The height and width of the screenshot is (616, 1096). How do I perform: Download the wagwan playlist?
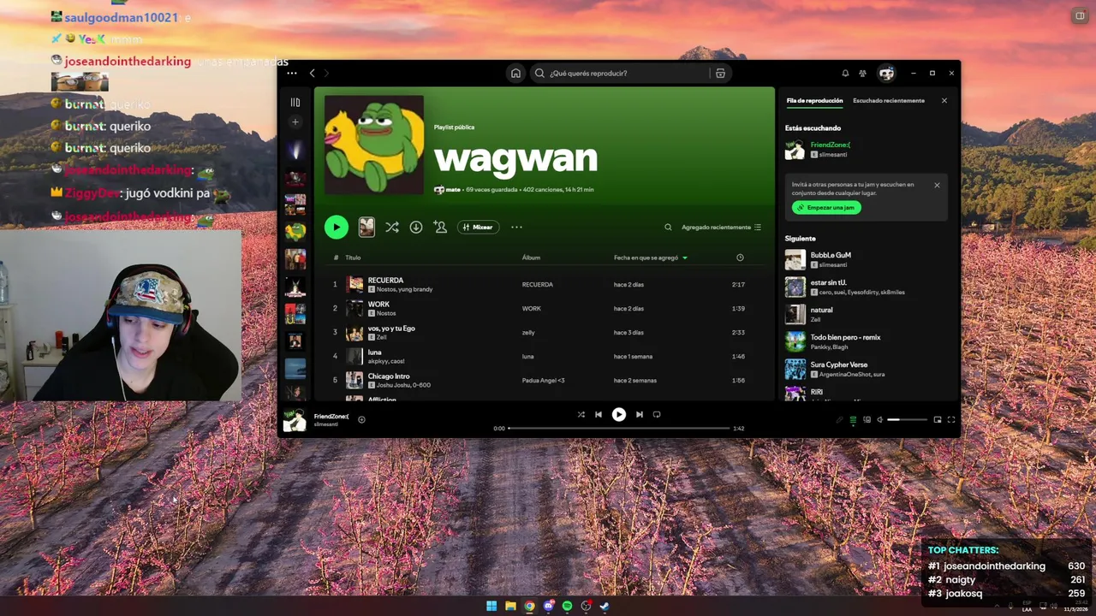(416, 228)
